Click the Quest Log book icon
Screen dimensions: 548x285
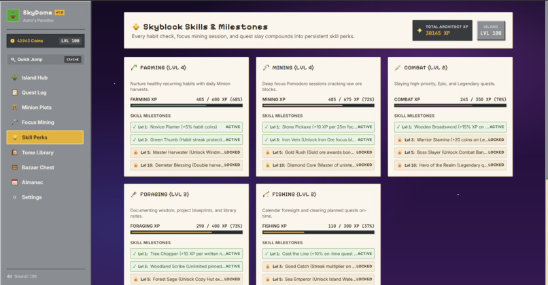(15, 93)
